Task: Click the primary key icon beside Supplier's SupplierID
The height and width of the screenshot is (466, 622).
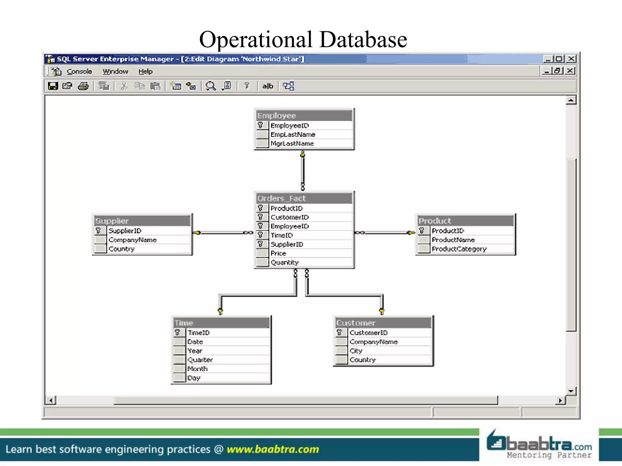Action: point(98,231)
